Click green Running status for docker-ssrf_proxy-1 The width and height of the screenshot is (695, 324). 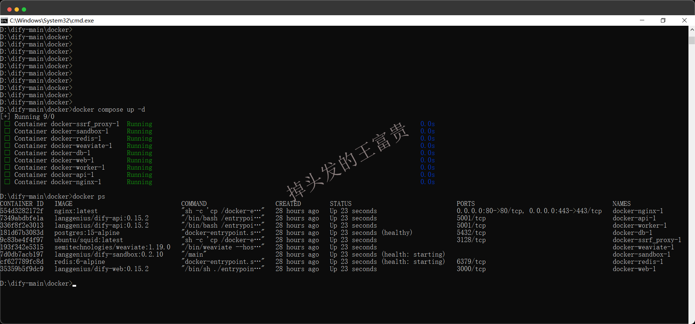(140, 124)
